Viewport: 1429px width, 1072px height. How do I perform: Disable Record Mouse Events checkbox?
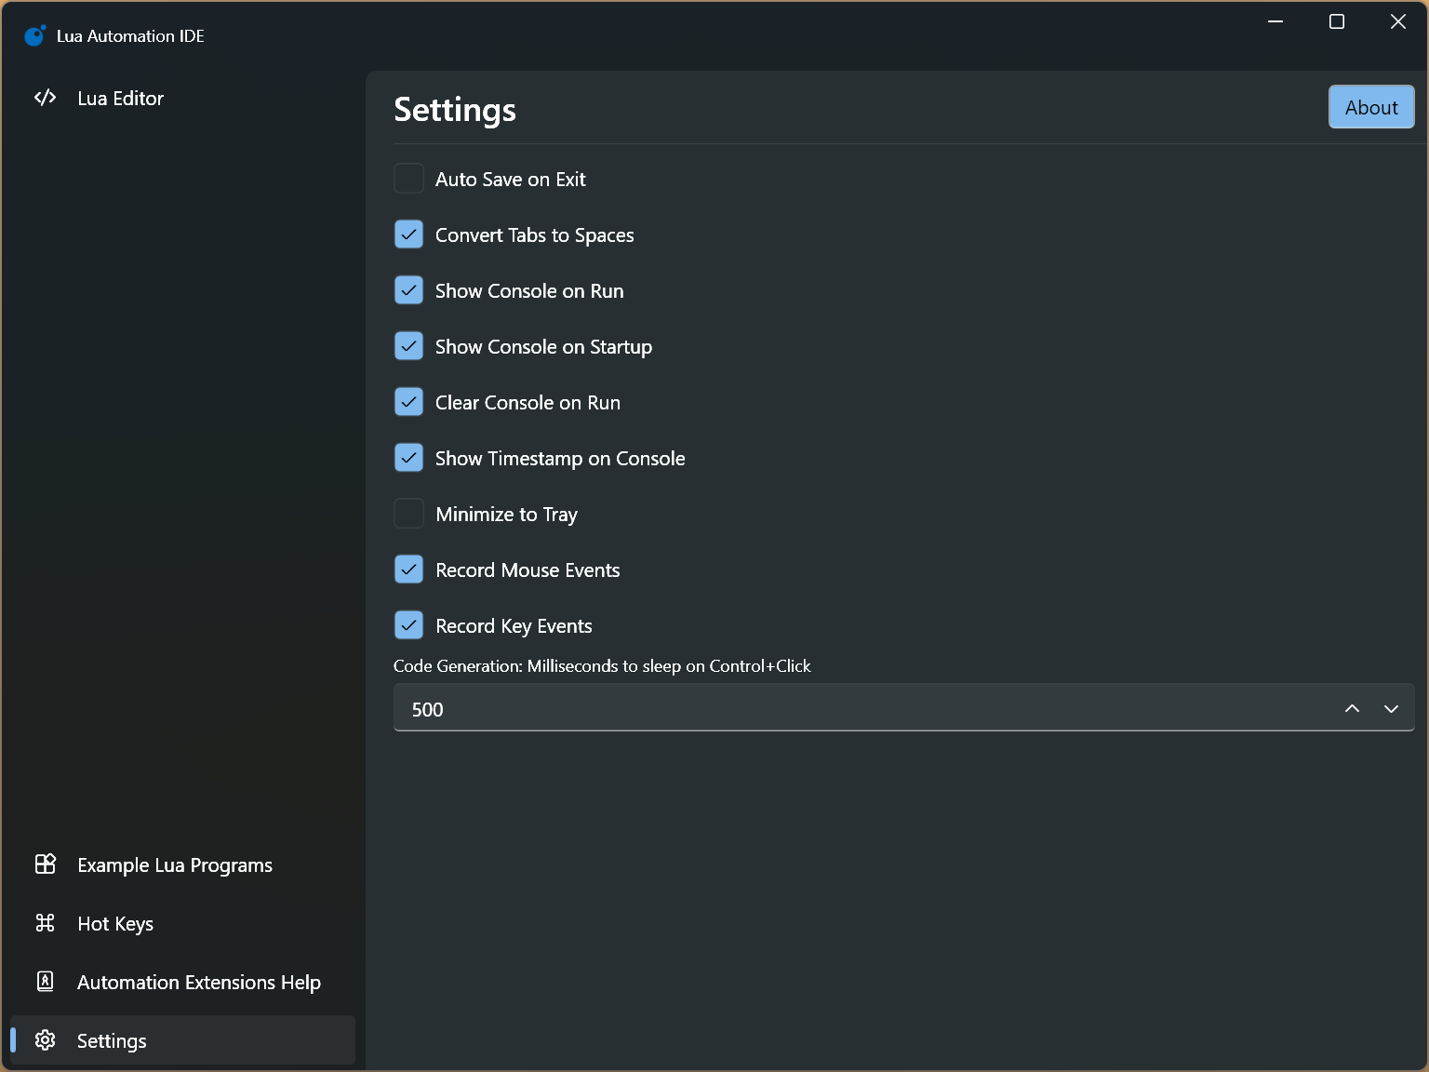pyautogui.click(x=408, y=569)
